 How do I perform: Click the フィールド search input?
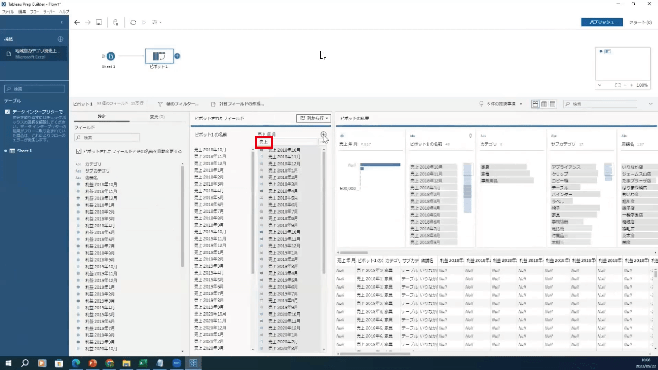[x=107, y=138]
